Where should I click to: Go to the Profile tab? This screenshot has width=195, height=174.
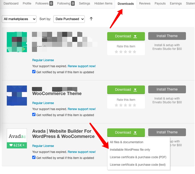[x=27, y=4]
